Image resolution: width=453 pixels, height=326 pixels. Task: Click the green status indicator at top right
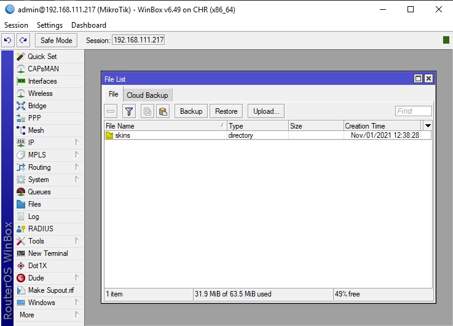click(446, 40)
